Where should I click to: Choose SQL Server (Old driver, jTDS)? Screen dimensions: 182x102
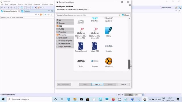[x=81, y=33]
